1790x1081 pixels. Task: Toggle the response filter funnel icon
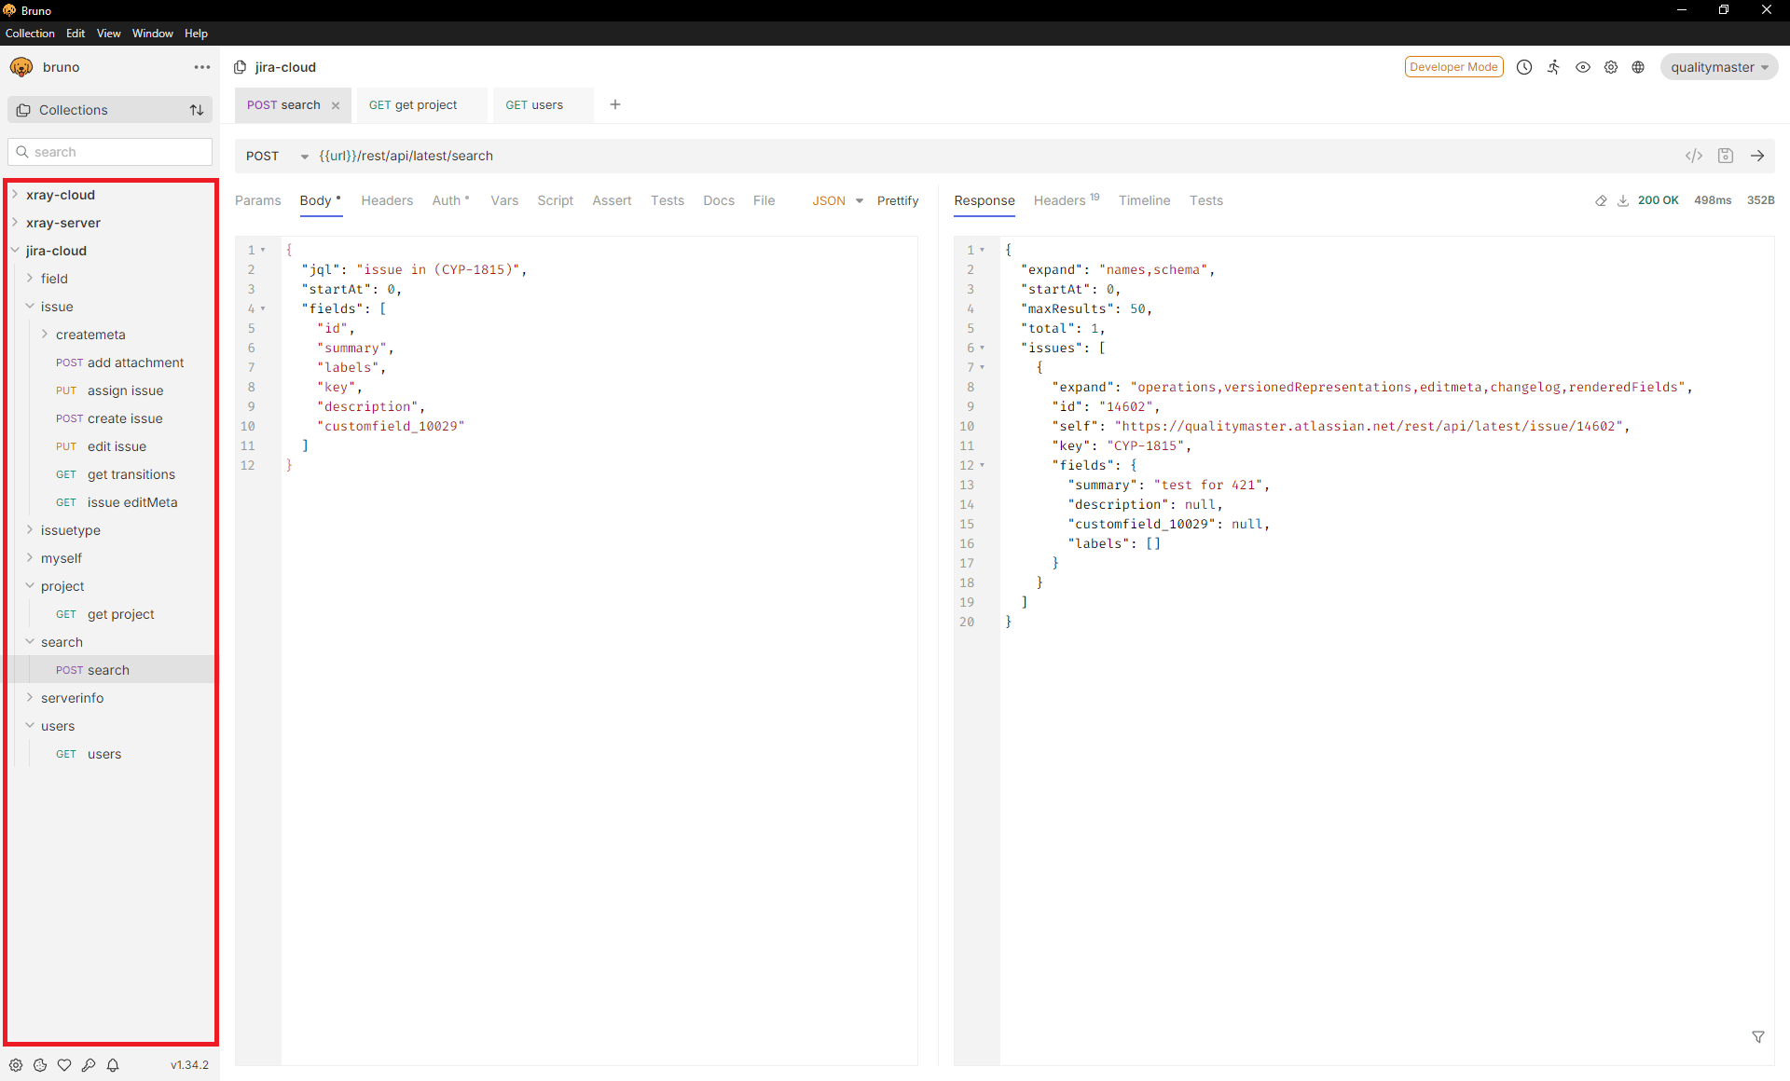point(1758,1036)
